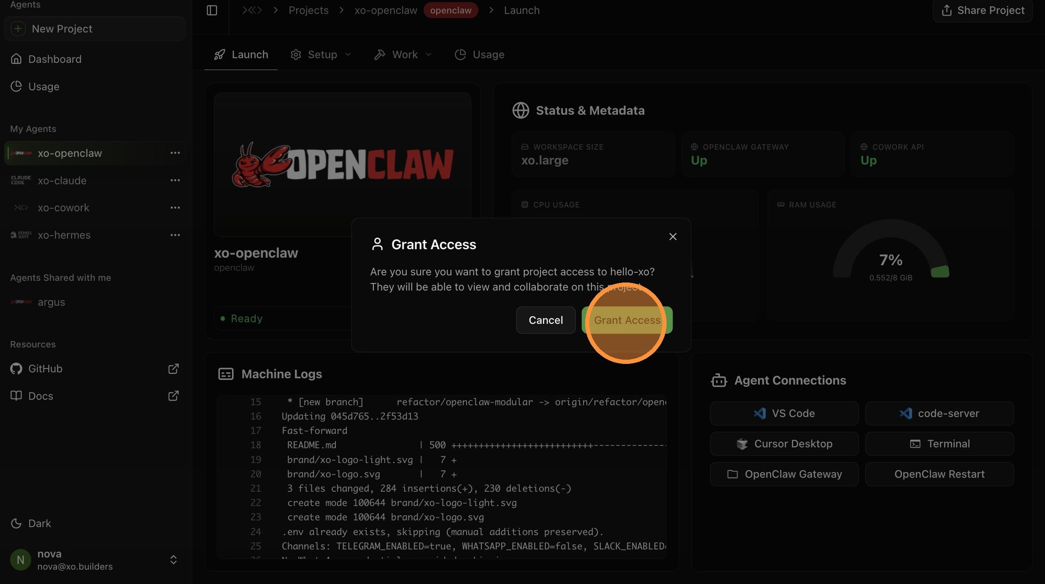Click the argus agent logo

(x=21, y=302)
